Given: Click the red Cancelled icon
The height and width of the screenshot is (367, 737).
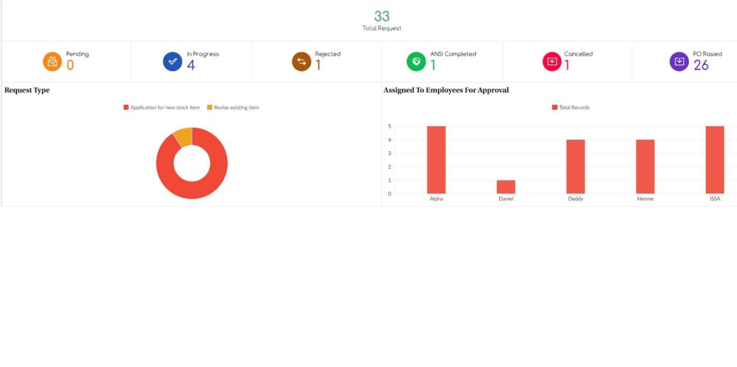Looking at the screenshot, I should (x=552, y=62).
